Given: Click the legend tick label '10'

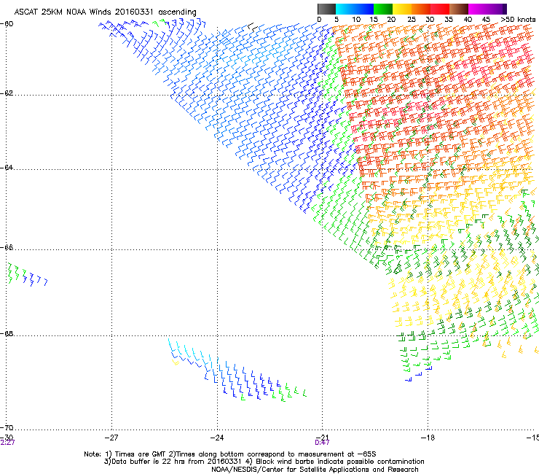Looking at the screenshot, I should [356, 20].
